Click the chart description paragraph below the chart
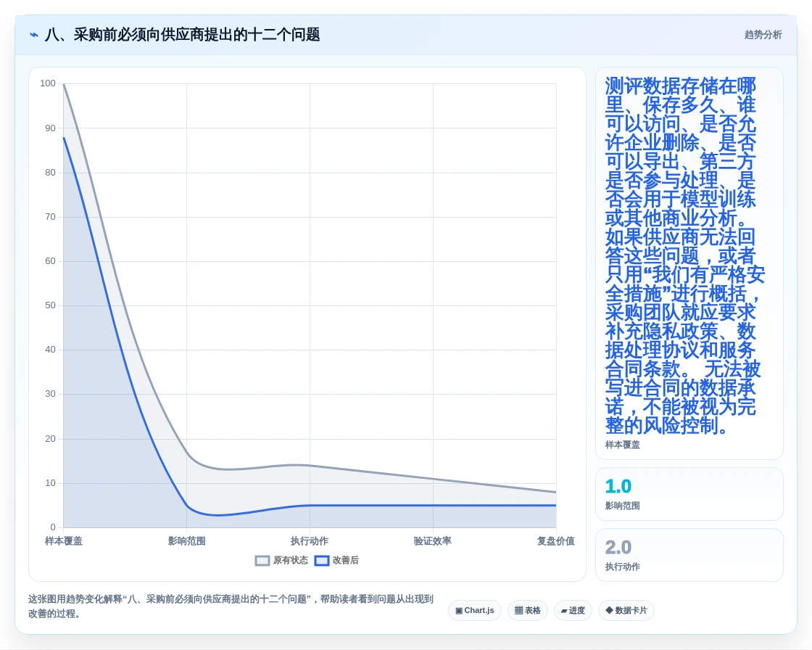812x650 pixels. (231, 606)
